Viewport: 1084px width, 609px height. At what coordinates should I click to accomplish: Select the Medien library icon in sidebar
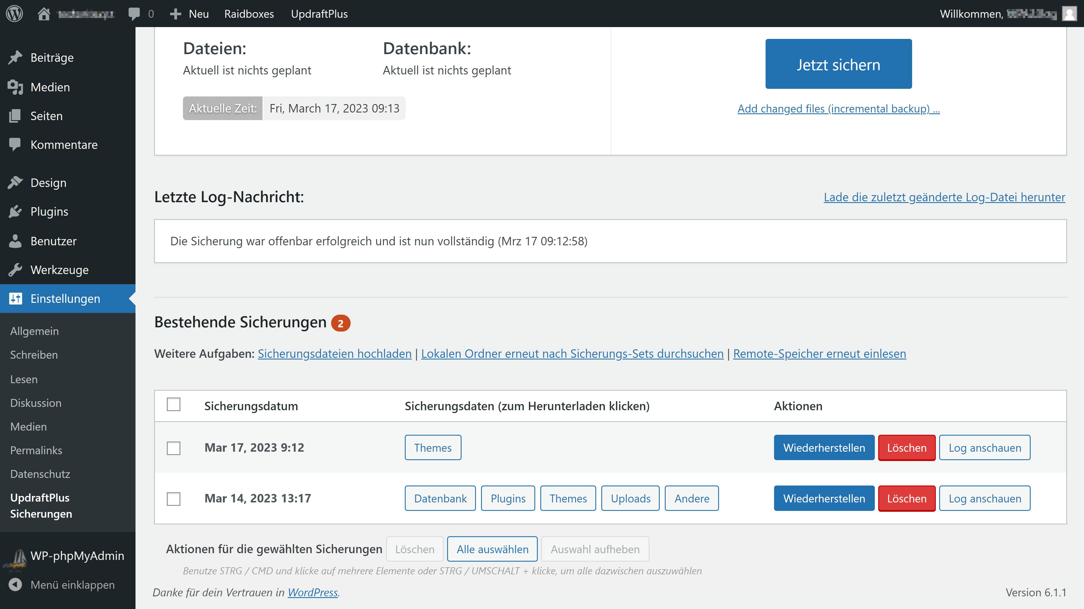click(16, 87)
